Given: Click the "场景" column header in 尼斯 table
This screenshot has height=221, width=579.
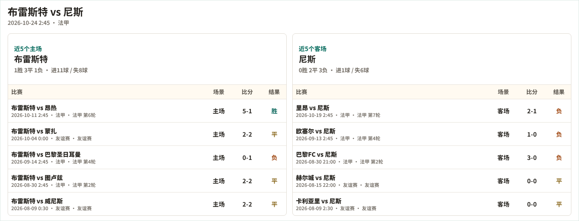Looking at the screenshot, I should click(503, 92).
